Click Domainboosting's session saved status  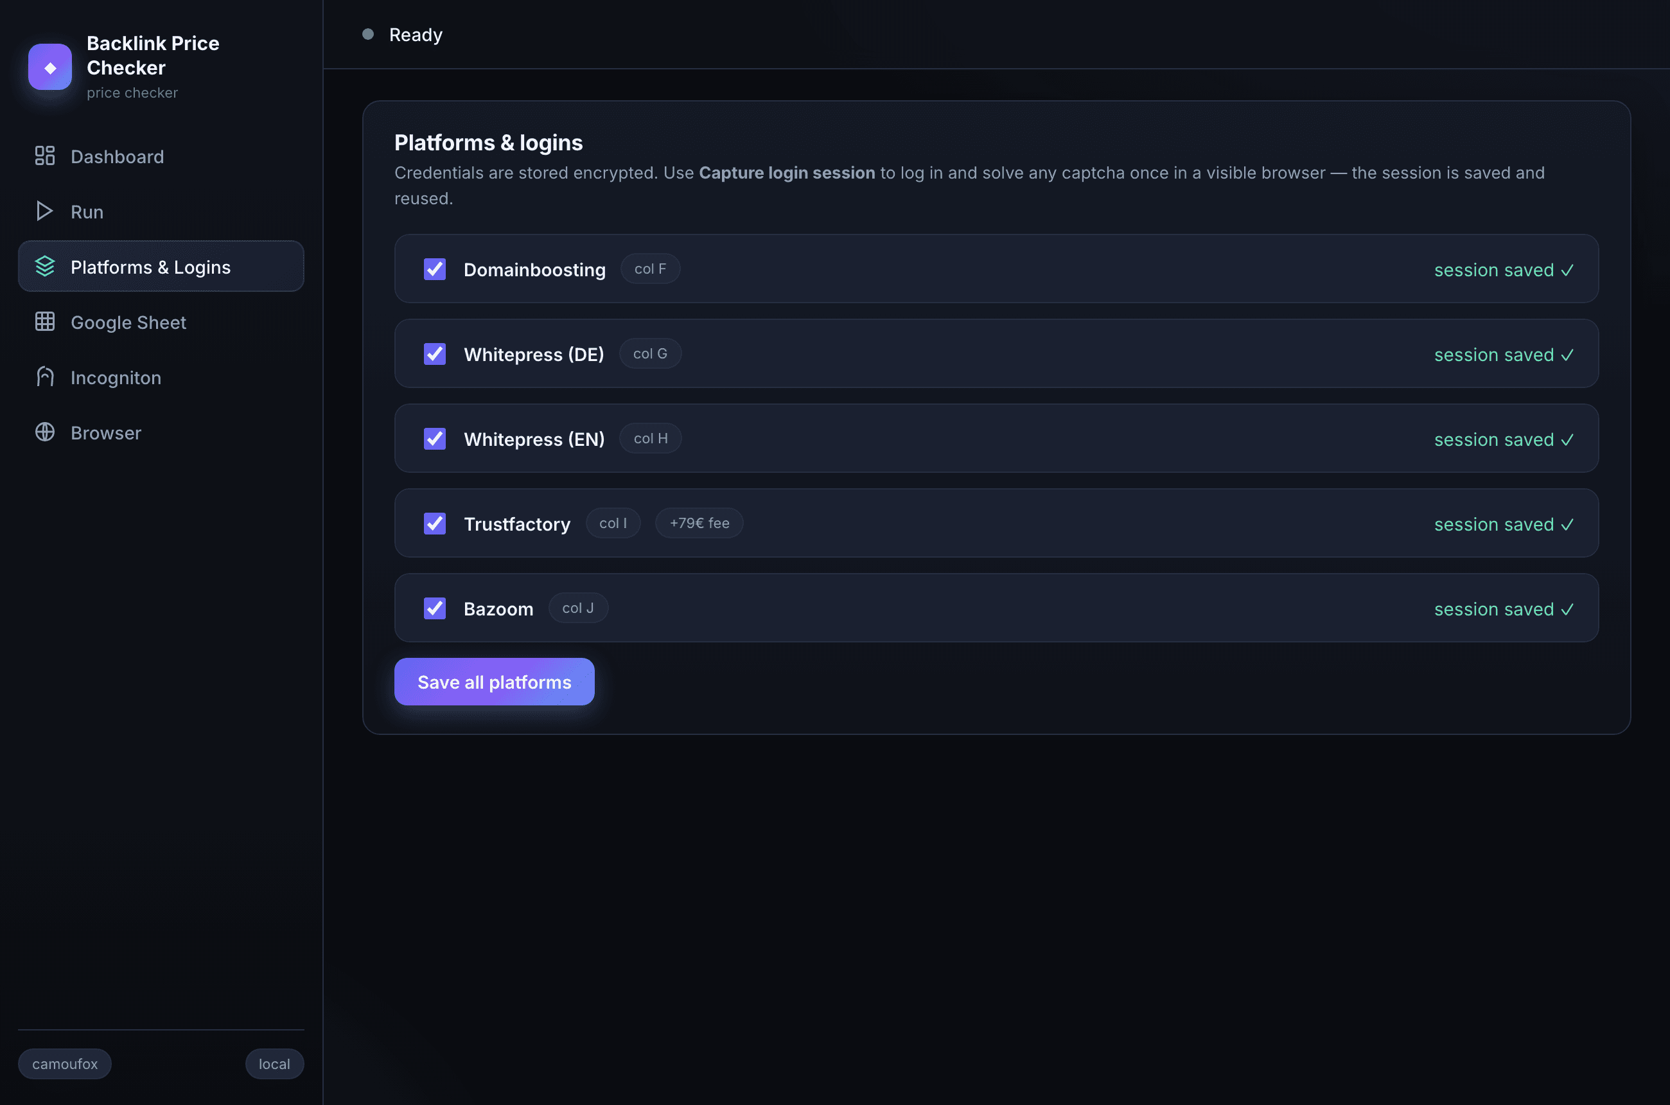1504,270
